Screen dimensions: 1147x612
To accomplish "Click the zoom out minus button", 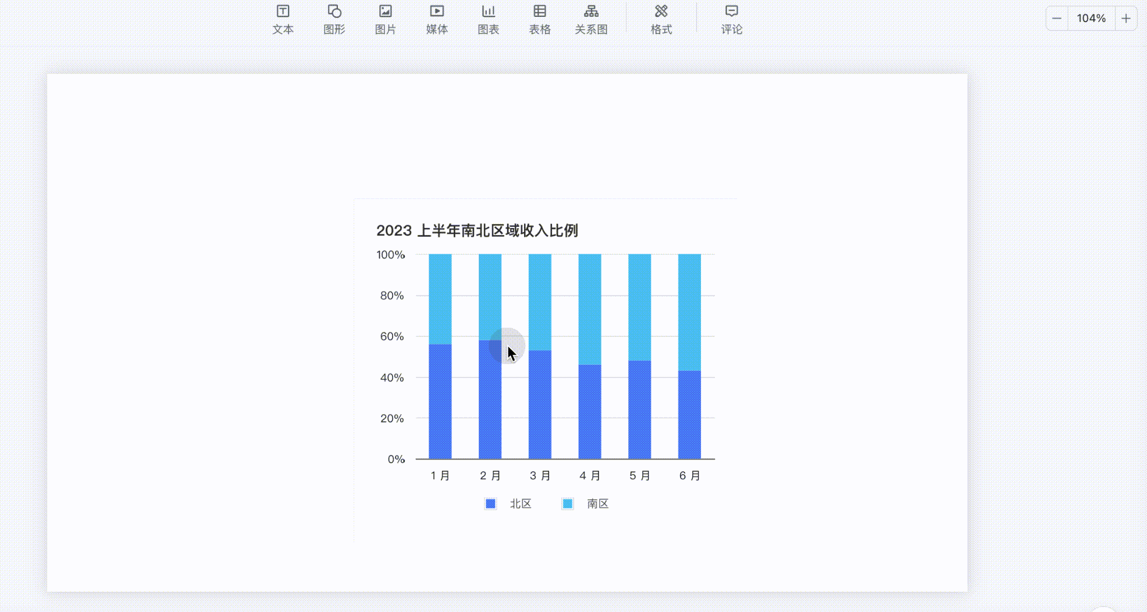I will (1057, 19).
